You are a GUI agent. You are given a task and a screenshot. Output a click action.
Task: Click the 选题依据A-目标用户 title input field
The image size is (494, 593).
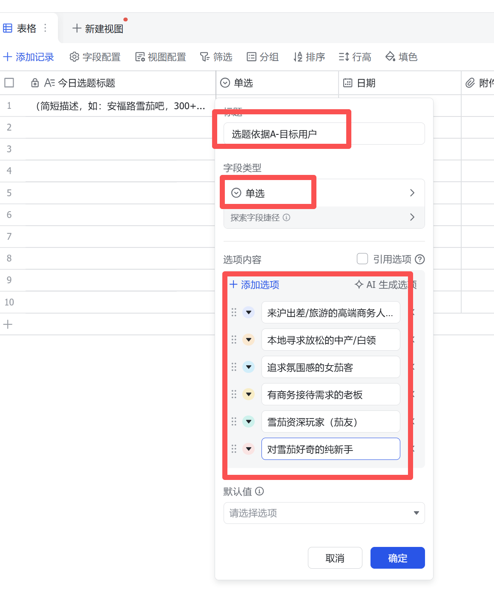[x=324, y=134]
